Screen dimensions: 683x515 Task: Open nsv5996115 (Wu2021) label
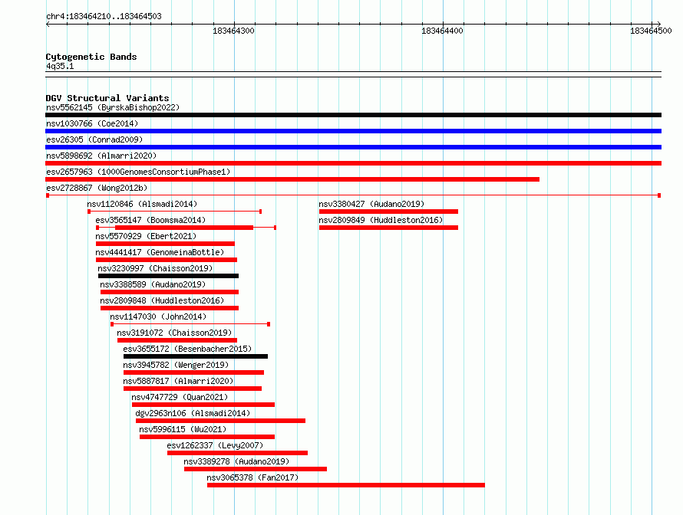click(183, 429)
